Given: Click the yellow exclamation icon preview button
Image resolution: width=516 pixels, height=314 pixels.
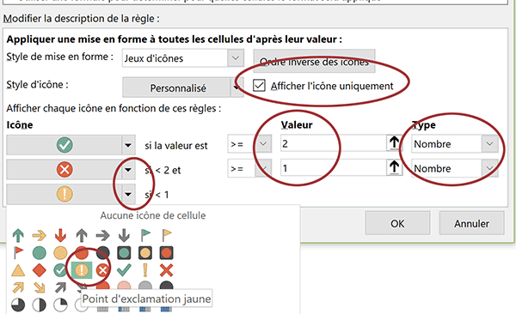Looking at the screenshot, I should click(64, 194).
